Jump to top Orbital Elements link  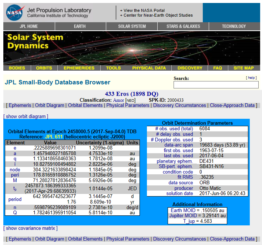pos(85,105)
